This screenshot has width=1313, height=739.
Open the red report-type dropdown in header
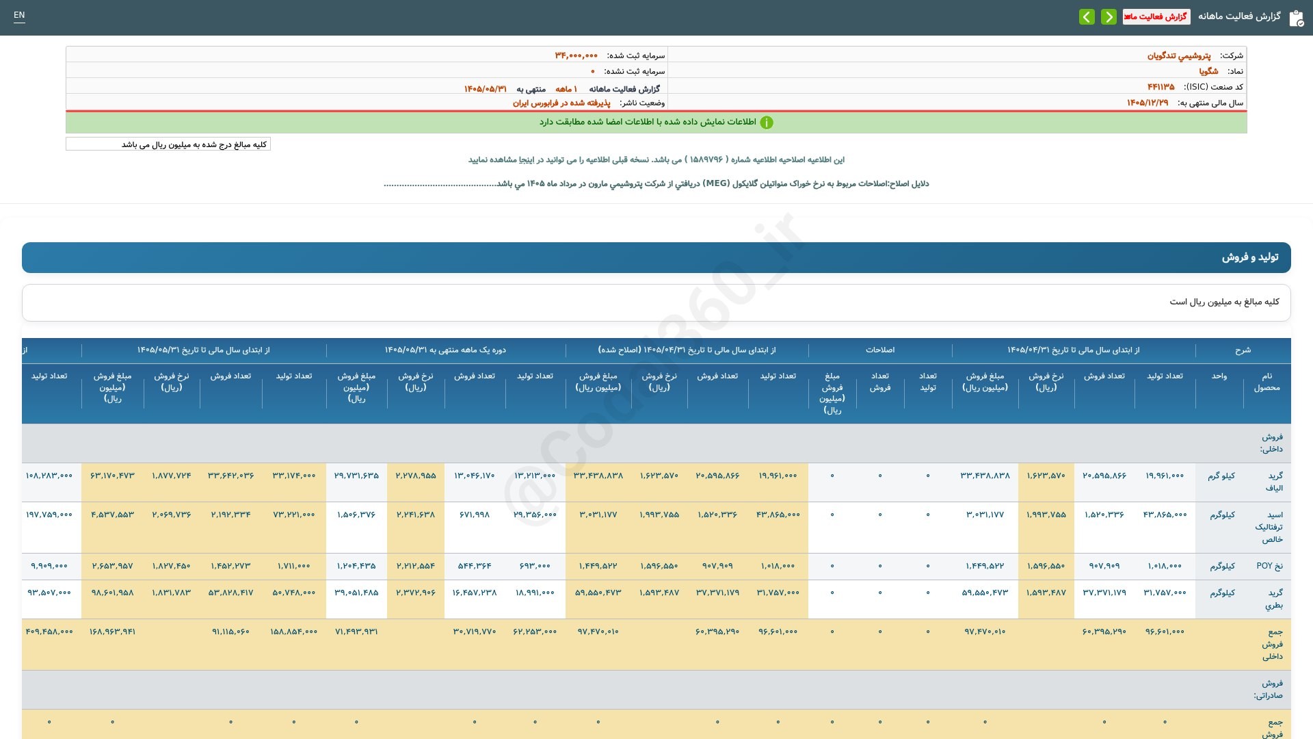[1156, 16]
